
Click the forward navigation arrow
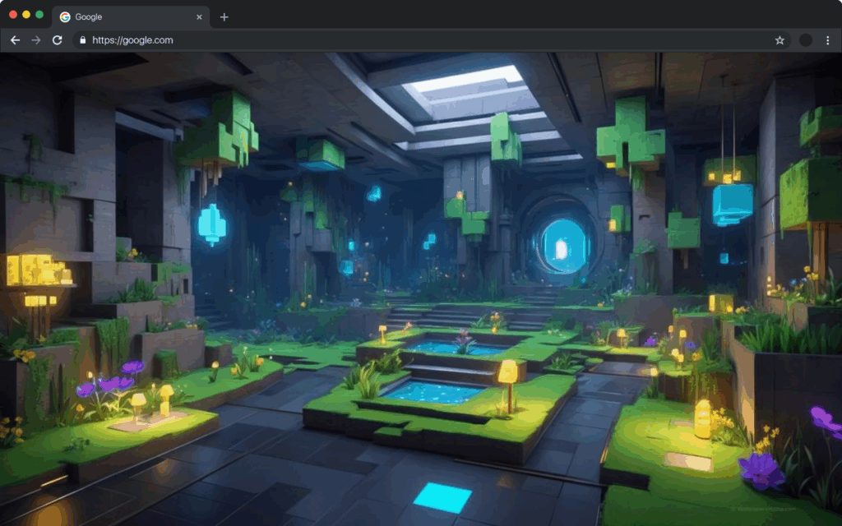pyautogui.click(x=36, y=40)
